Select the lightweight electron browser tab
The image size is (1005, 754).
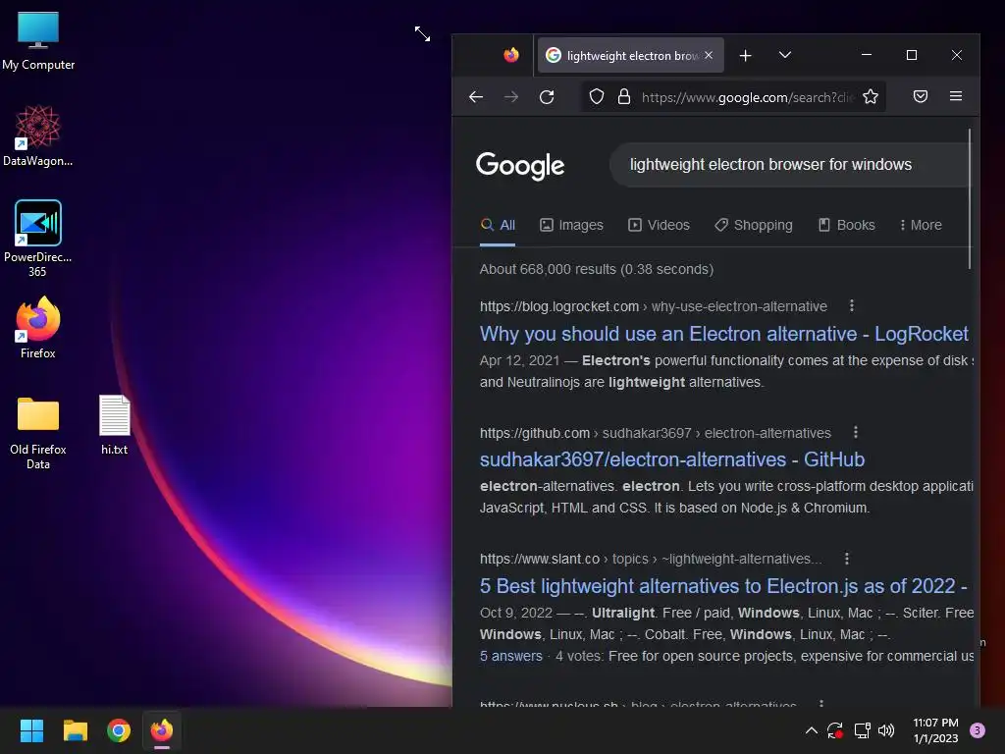coord(631,56)
